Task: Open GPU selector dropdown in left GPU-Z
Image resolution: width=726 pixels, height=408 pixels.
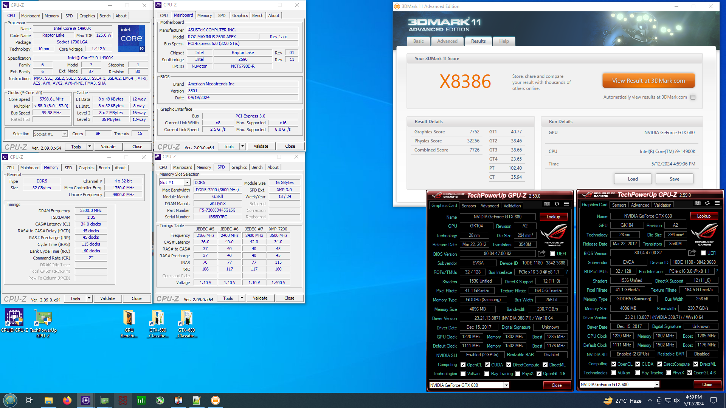Action: [x=506, y=385]
